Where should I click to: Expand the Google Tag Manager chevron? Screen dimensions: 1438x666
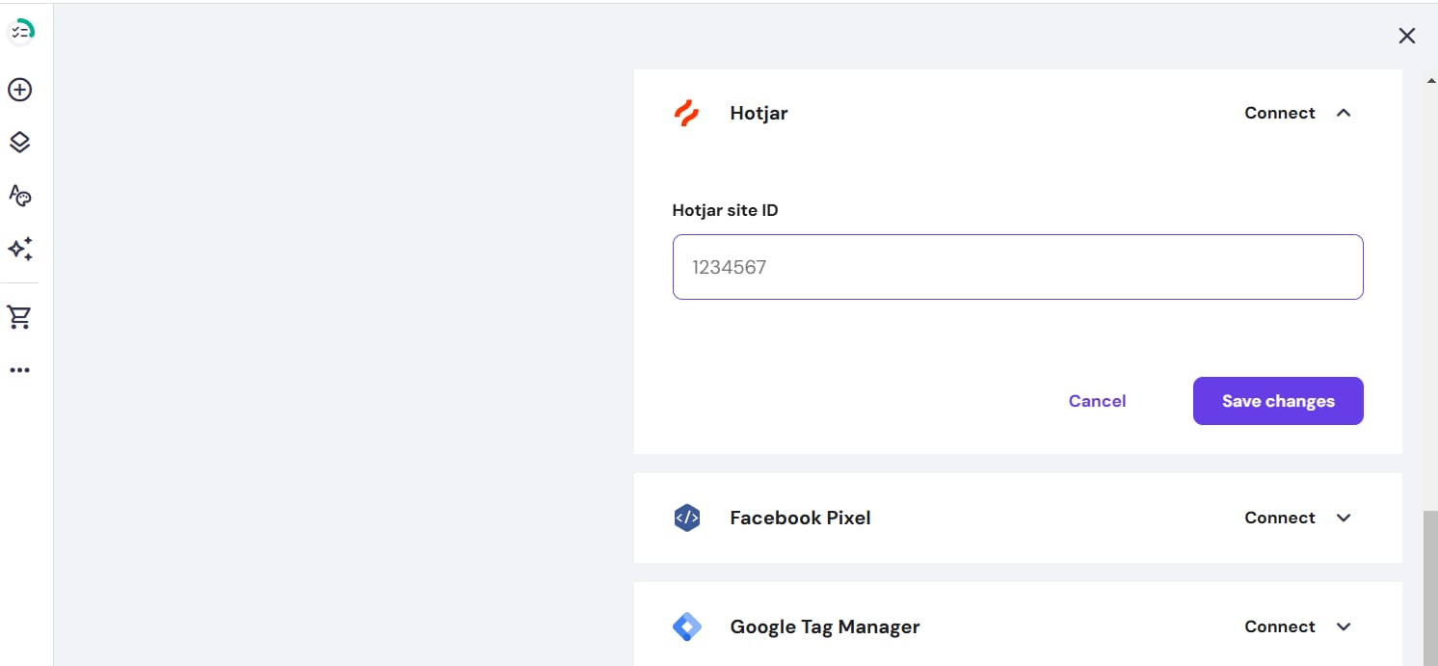(1344, 626)
